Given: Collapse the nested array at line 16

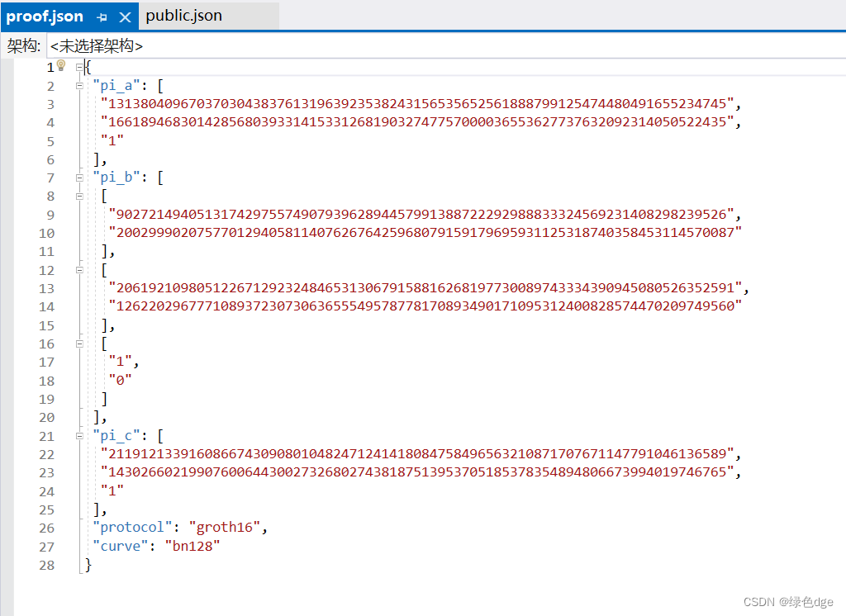Looking at the screenshot, I should 79,344.
